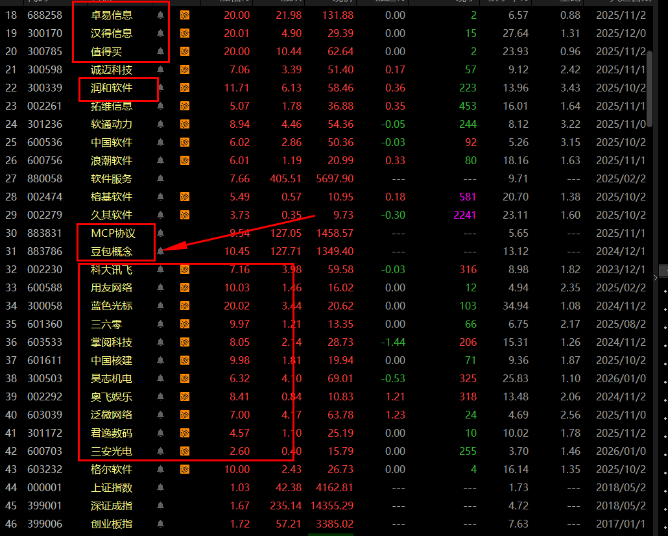Click the change value -1.44 of 掌阅科技
This screenshot has height=536, width=668.
pyautogui.click(x=393, y=343)
